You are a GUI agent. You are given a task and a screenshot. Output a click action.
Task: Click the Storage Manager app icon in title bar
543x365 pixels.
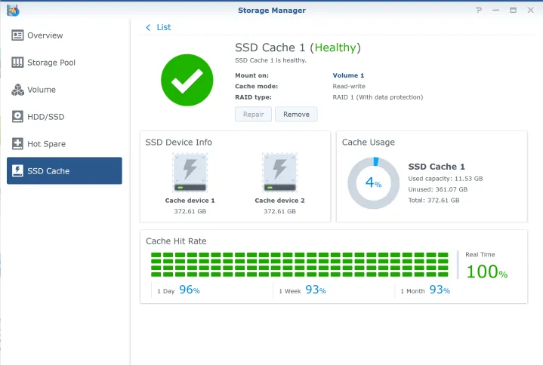13,11
